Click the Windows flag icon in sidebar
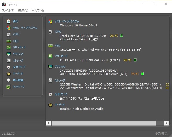Viewport: 172px width, 137px height. pos(9,28)
